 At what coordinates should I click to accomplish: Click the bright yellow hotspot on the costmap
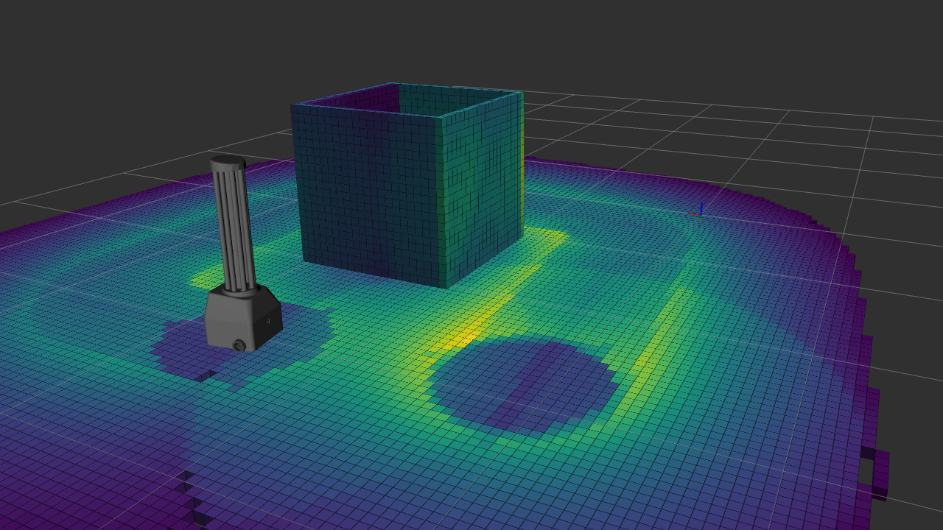click(466, 336)
